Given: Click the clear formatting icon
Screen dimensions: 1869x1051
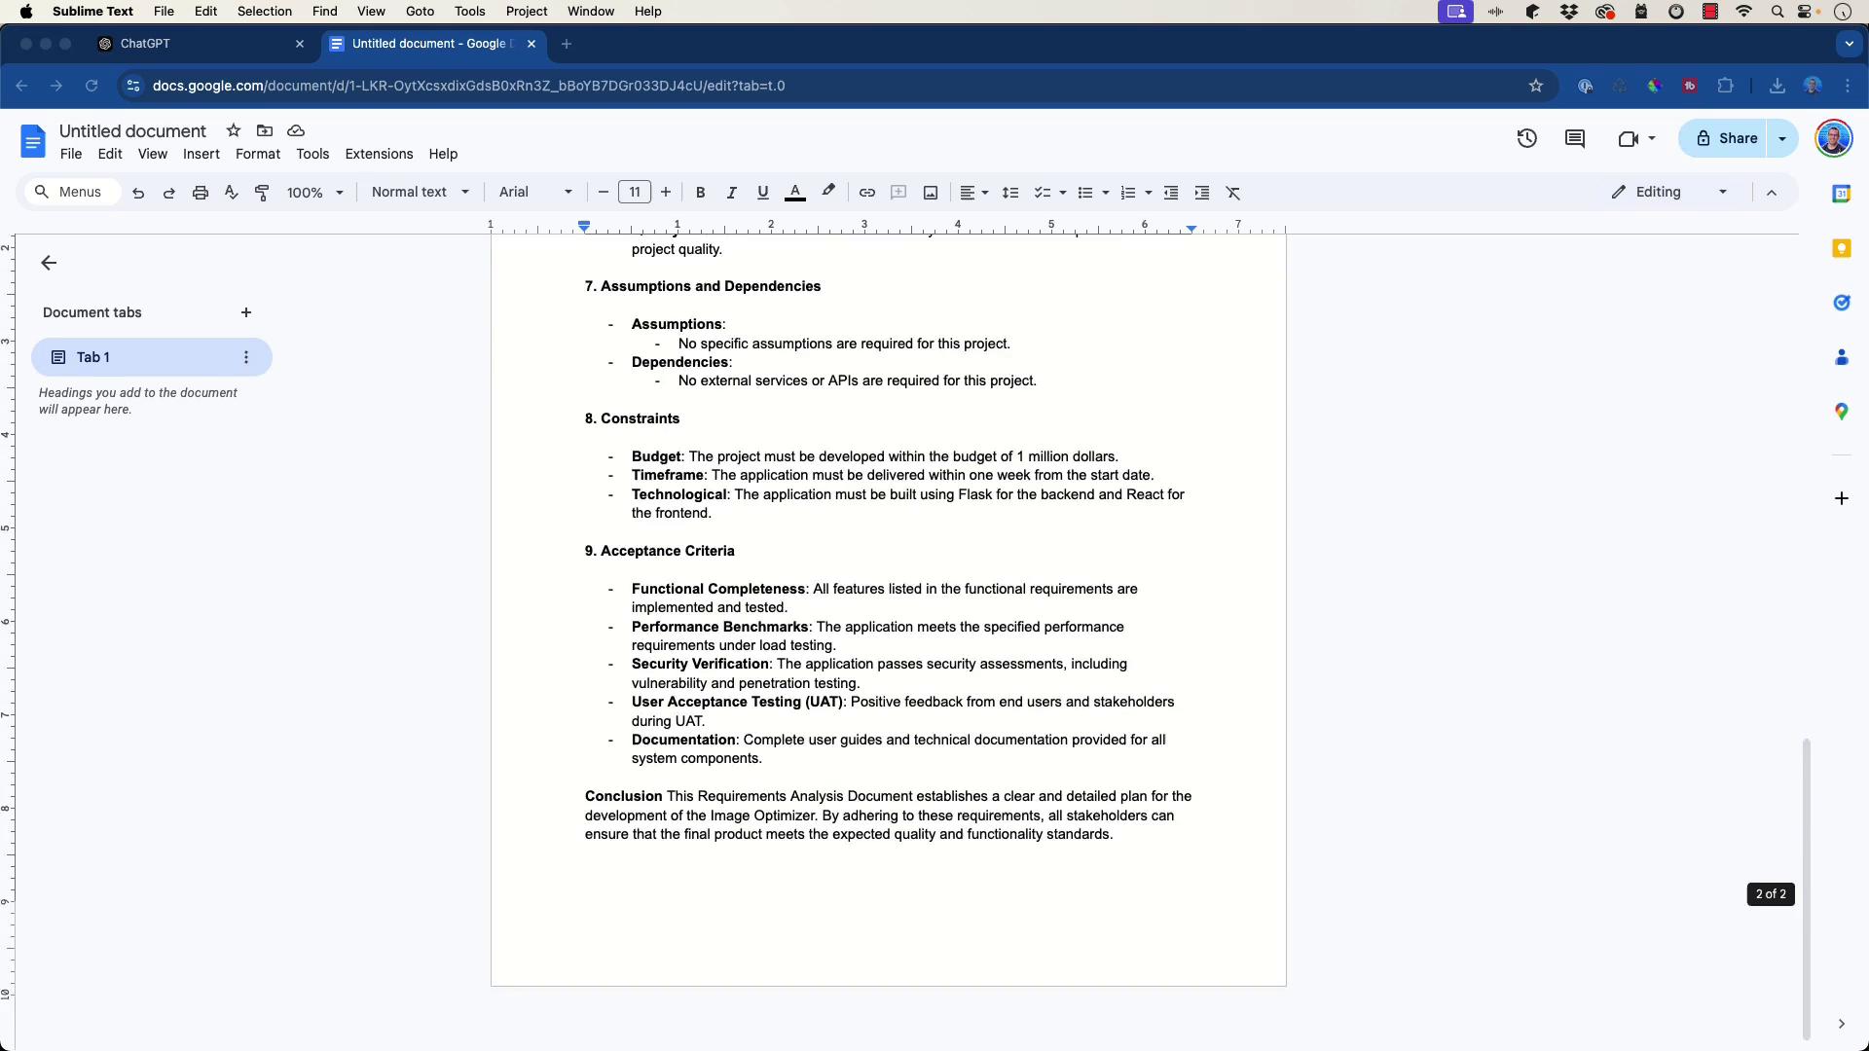Looking at the screenshot, I should pos(1233,193).
